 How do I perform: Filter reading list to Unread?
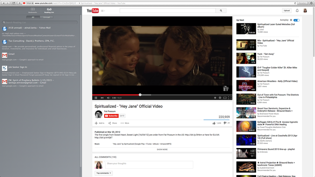46,17
